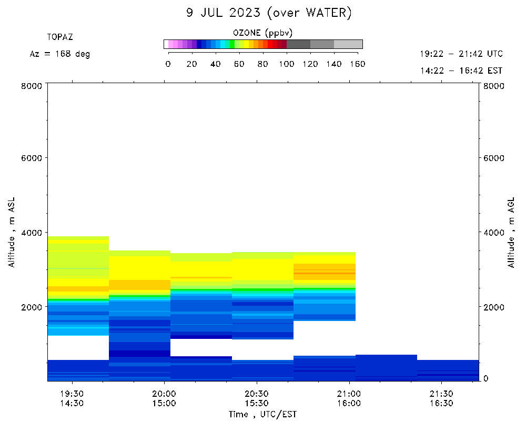Click colorbar tick label '80'

pyautogui.click(x=262, y=64)
